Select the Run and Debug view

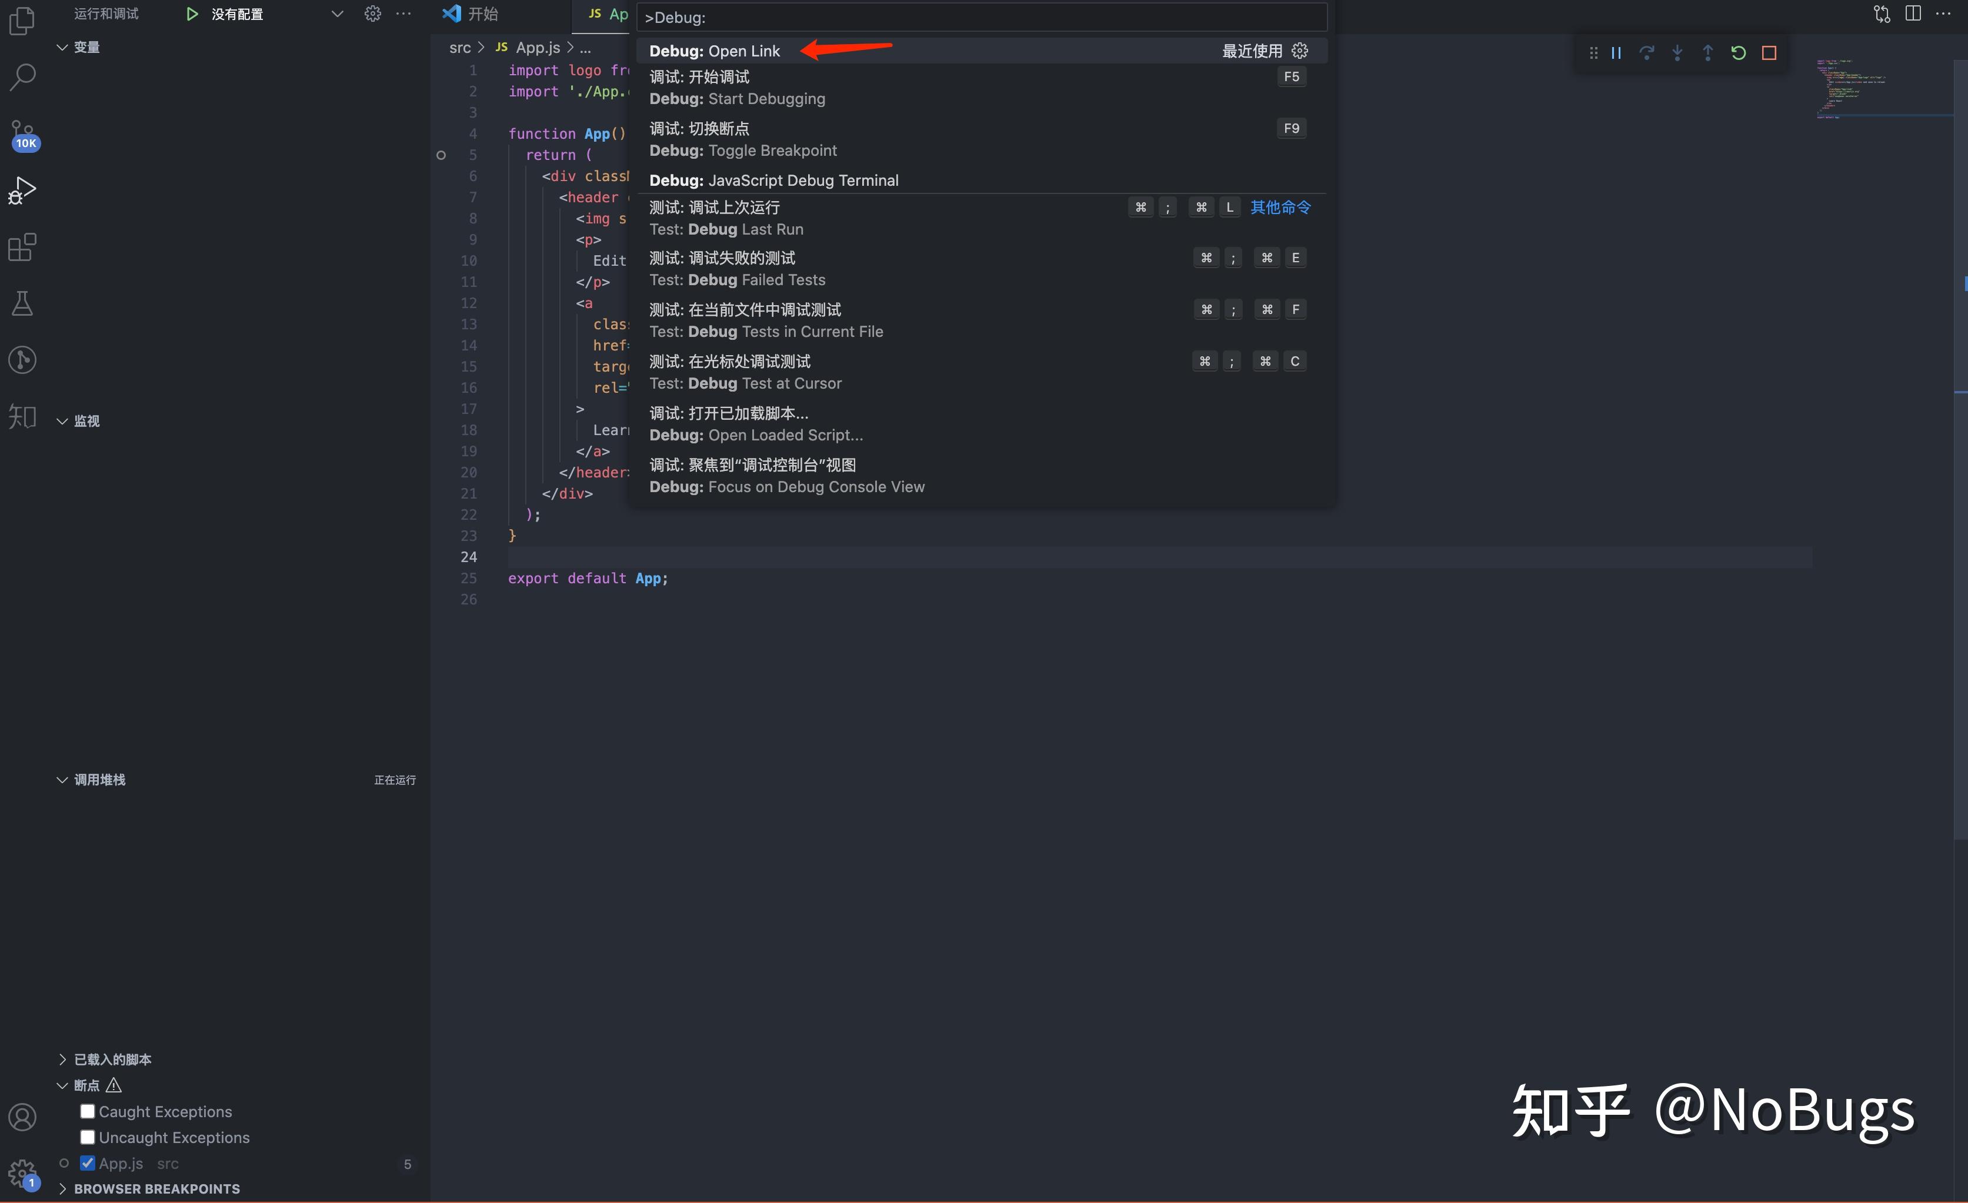22,188
